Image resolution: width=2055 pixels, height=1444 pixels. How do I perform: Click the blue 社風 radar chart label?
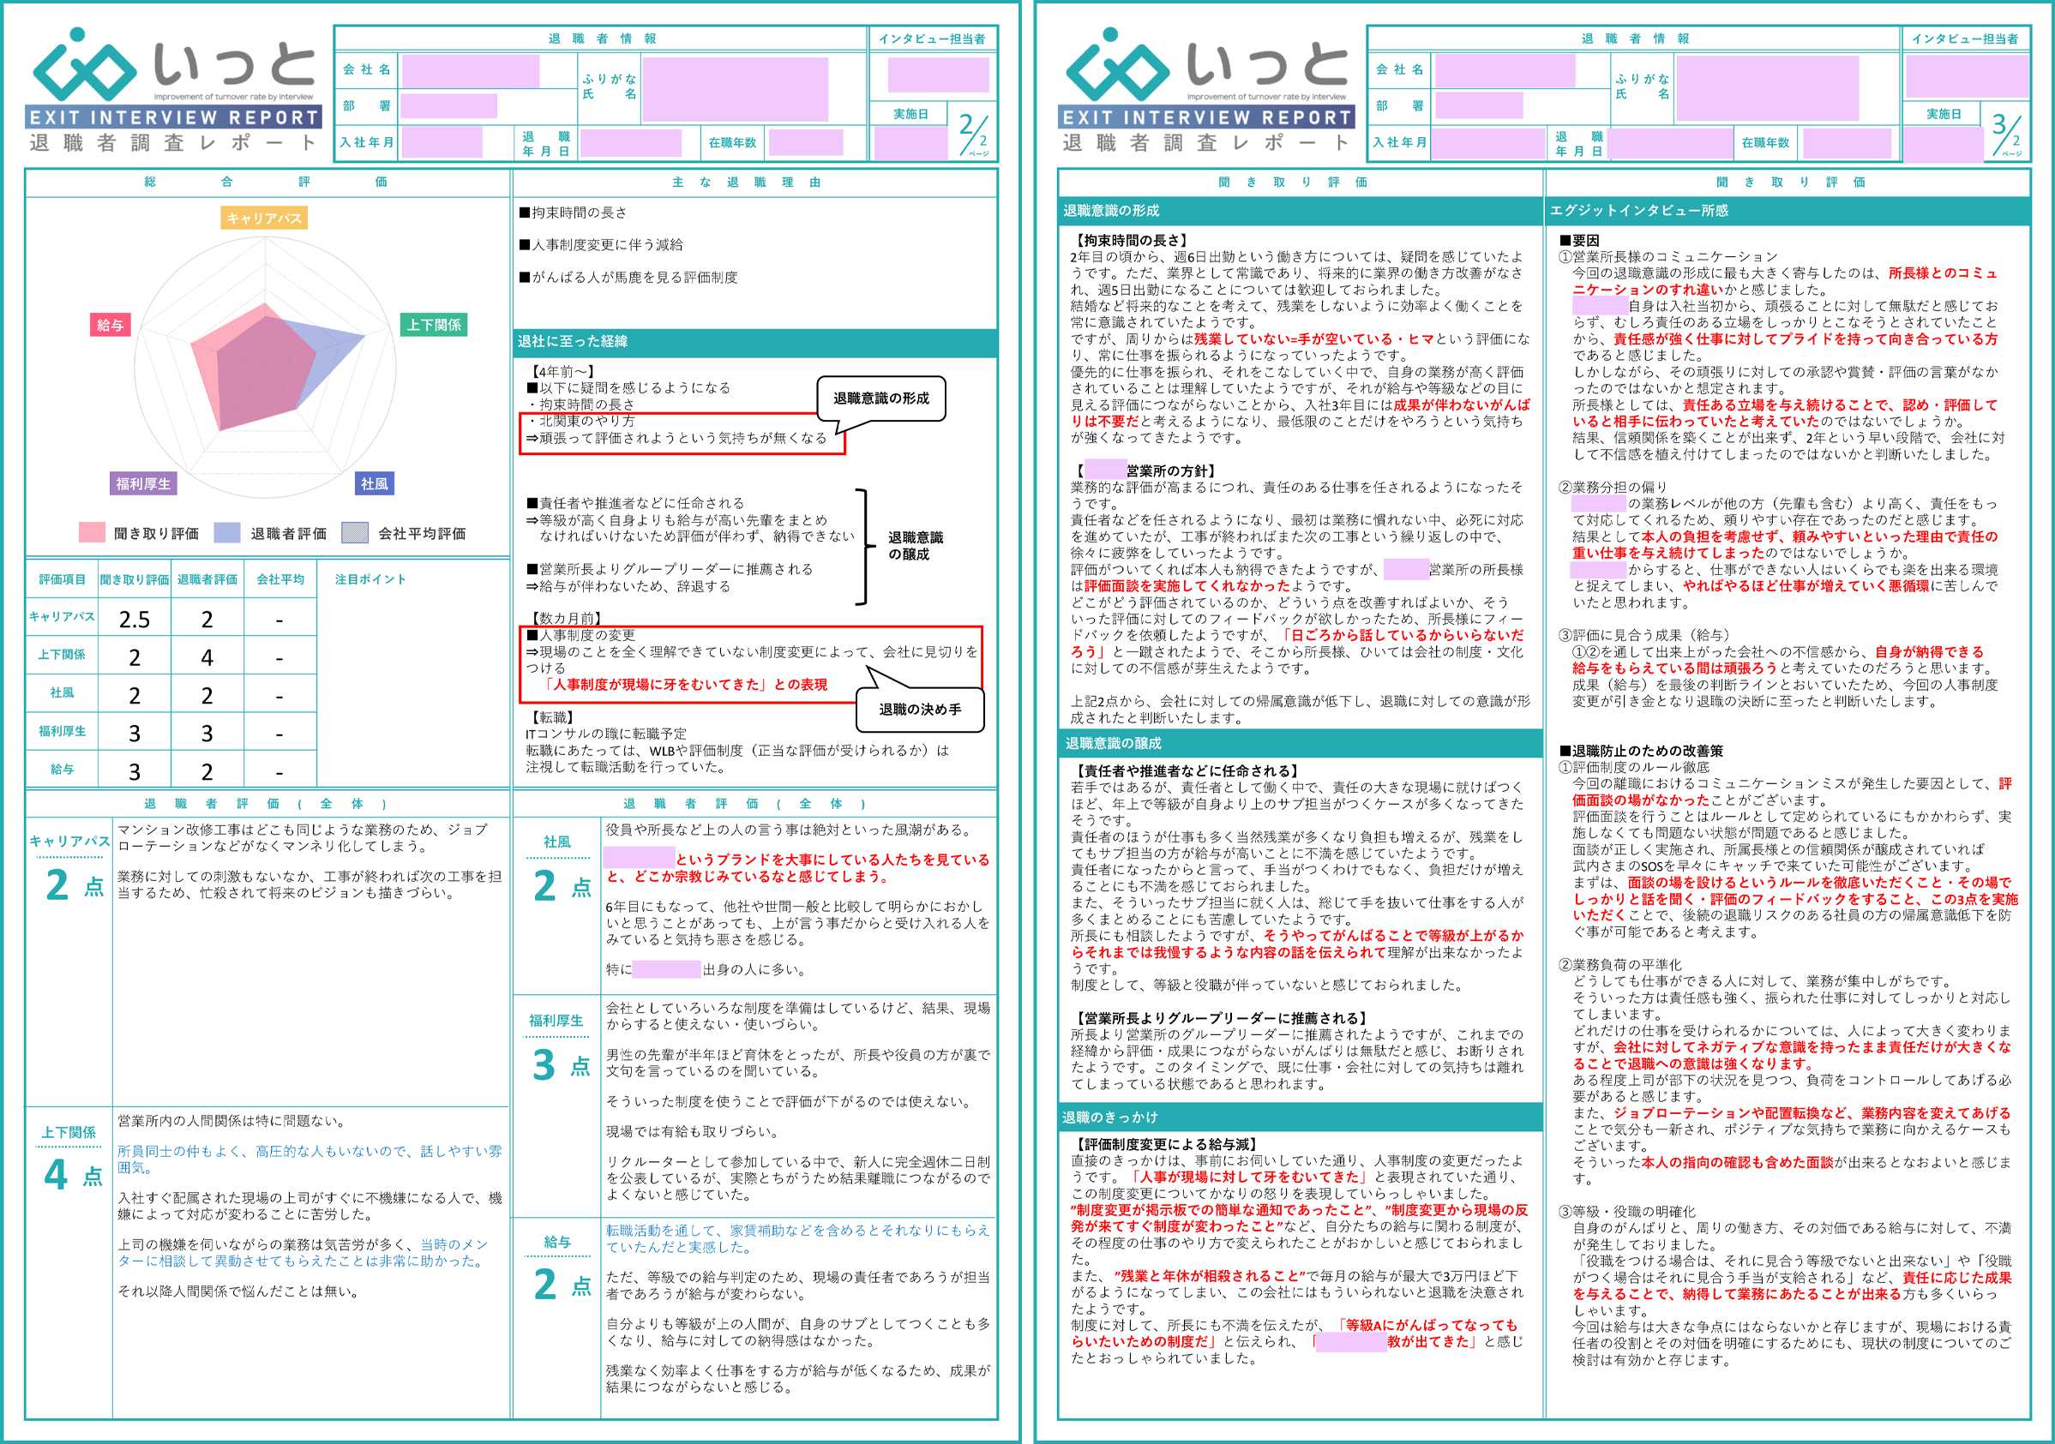pyautogui.click(x=374, y=484)
